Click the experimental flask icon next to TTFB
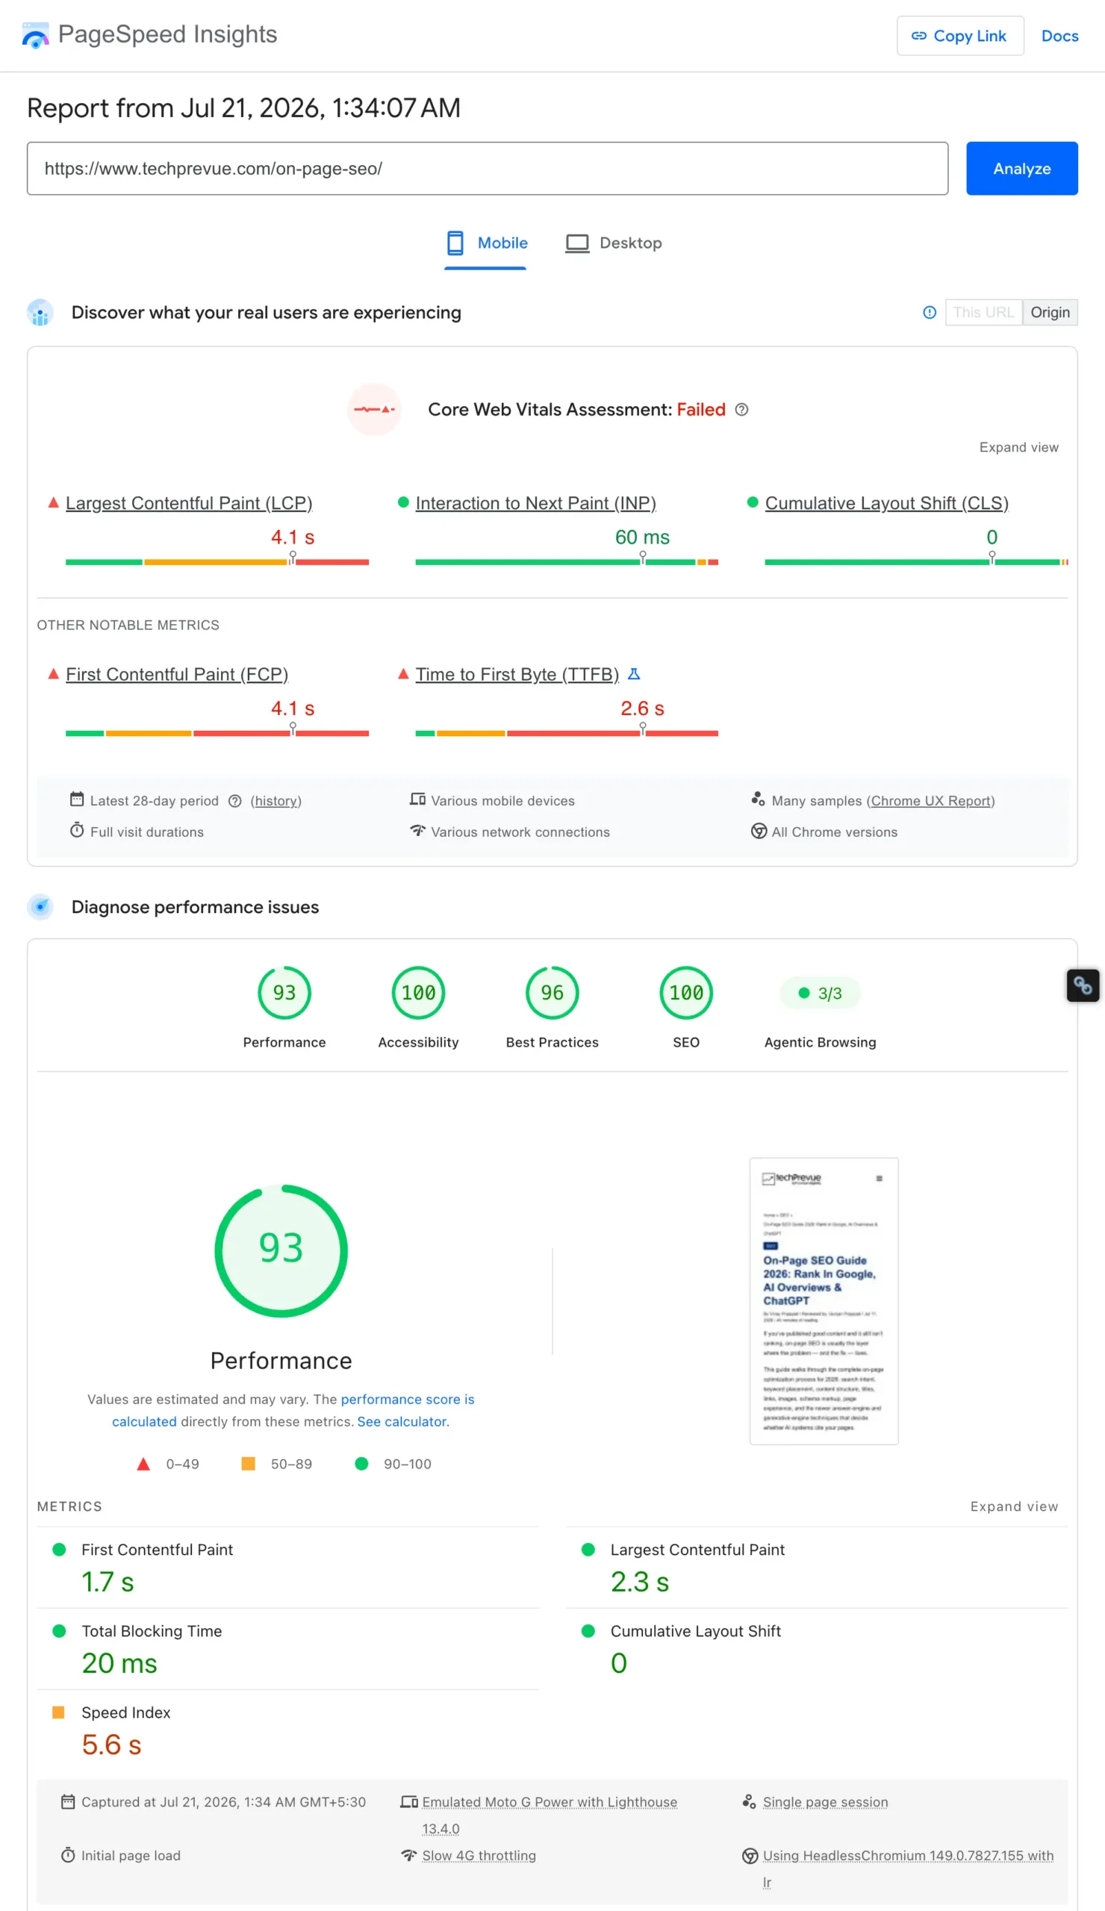This screenshot has width=1105, height=1911. (x=634, y=673)
